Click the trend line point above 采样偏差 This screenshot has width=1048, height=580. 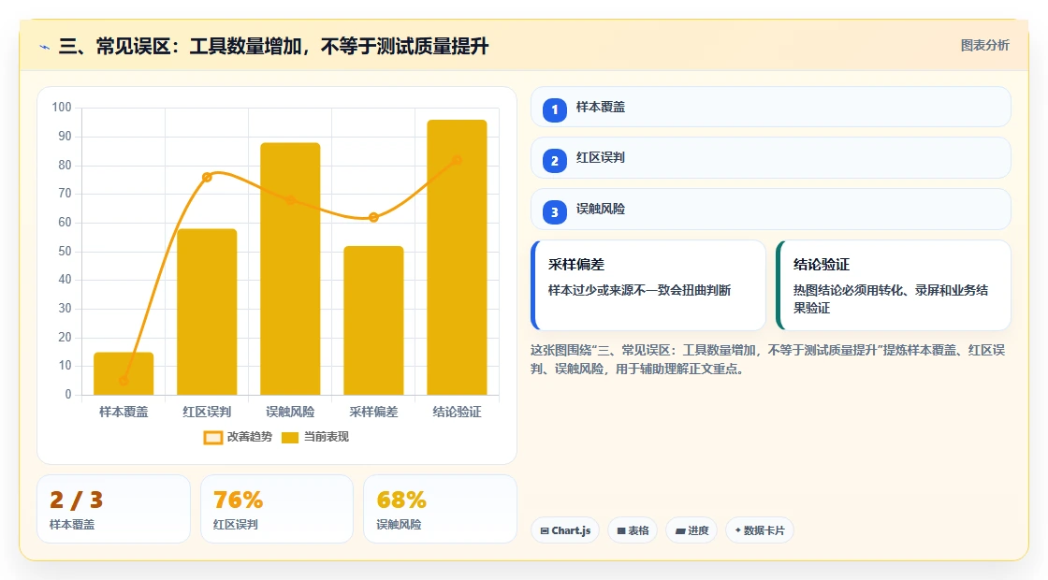tap(373, 217)
